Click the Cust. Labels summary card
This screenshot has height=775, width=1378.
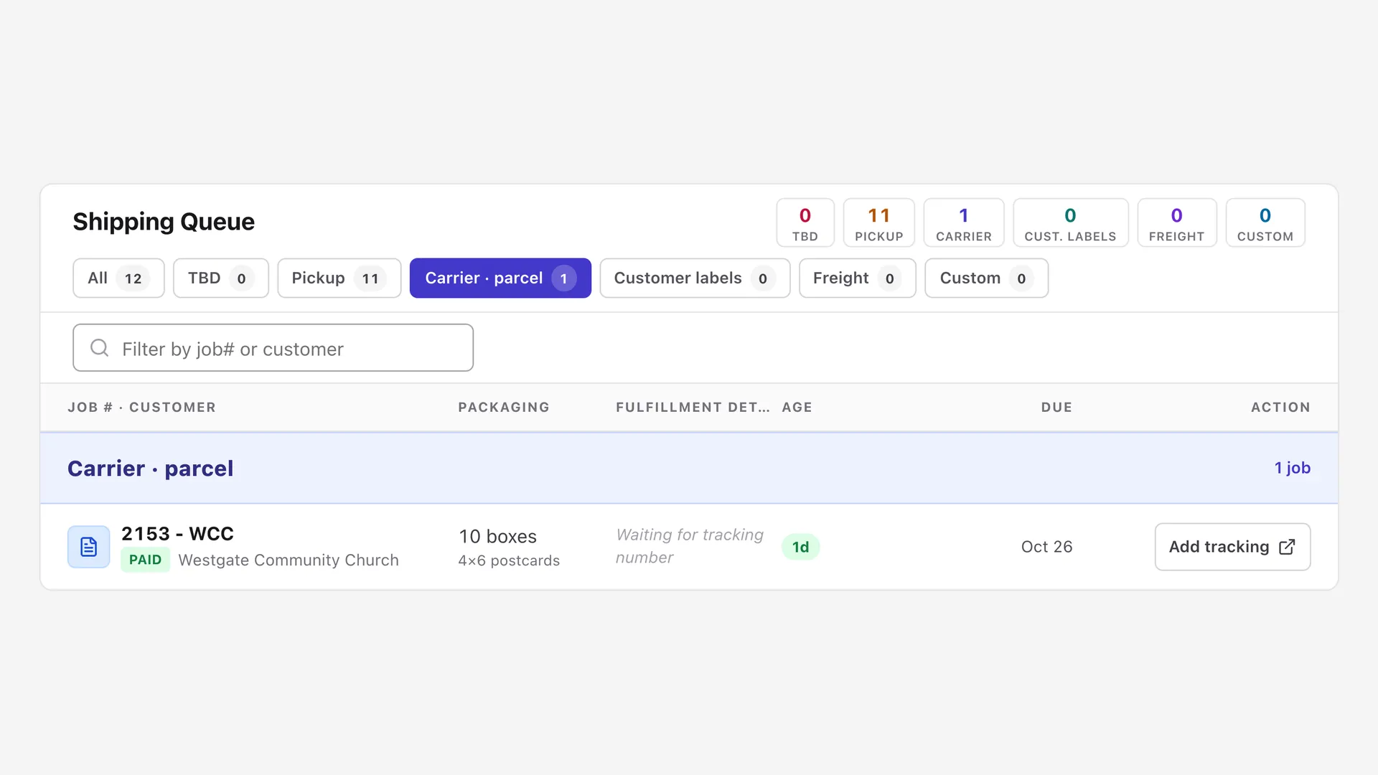click(1070, 222)
